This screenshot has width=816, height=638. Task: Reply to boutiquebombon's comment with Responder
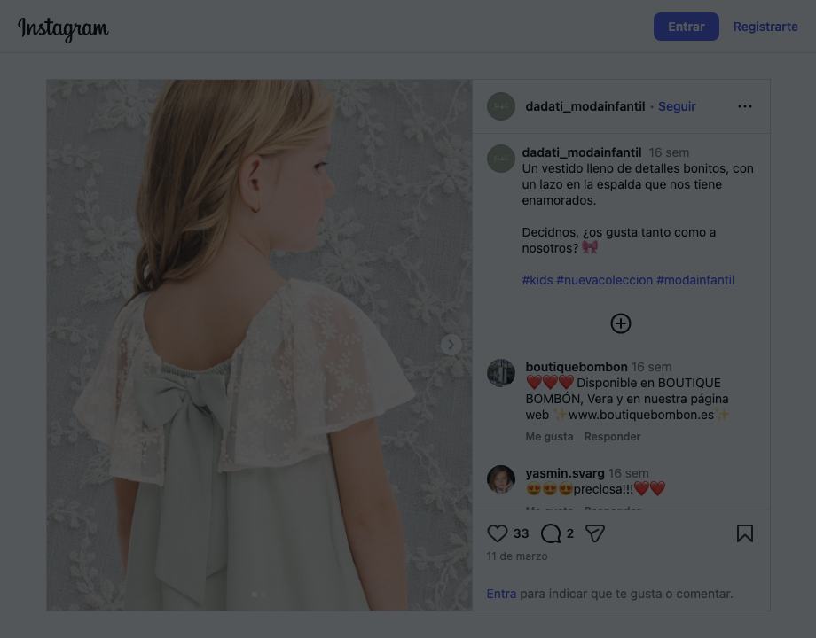[612, 437]
